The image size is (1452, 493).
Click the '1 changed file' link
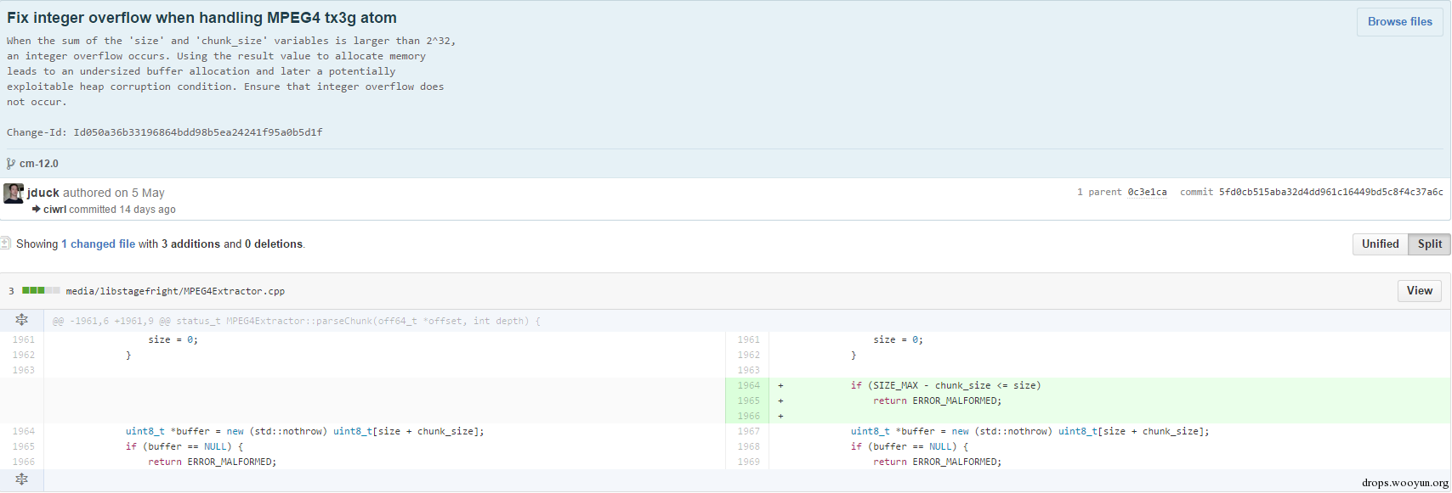[98, 244]
